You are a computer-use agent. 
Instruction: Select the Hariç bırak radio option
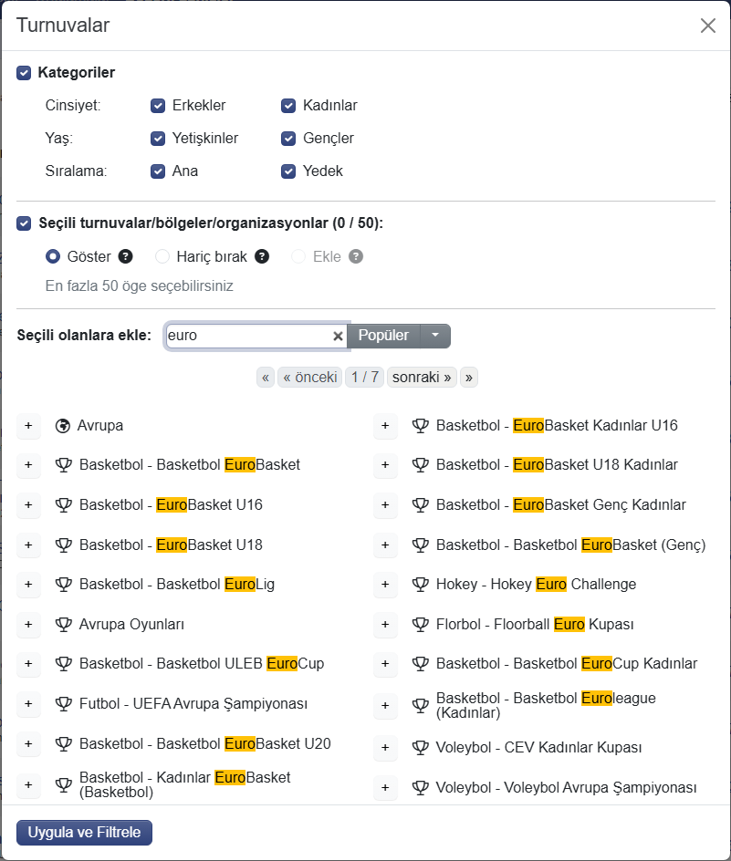tap(162, 256)
